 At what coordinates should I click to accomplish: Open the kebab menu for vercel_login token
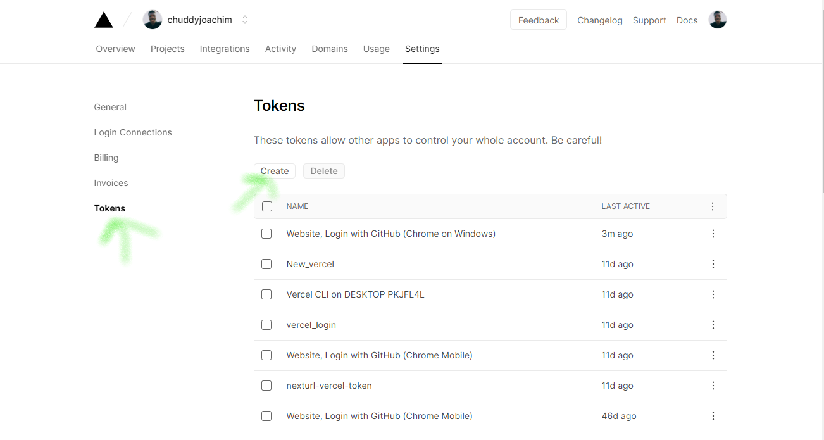[713, 325]
